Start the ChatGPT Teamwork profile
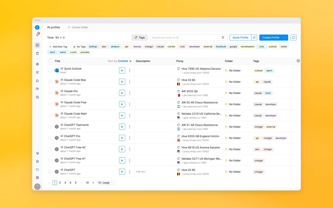The height and width of the screenshot is (208, 333). (x=122, y=127)
